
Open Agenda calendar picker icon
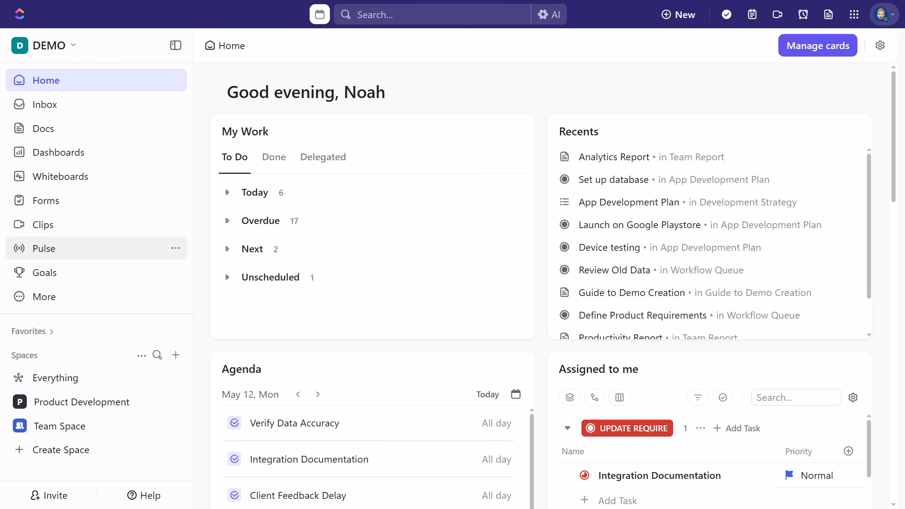point(515,394)
